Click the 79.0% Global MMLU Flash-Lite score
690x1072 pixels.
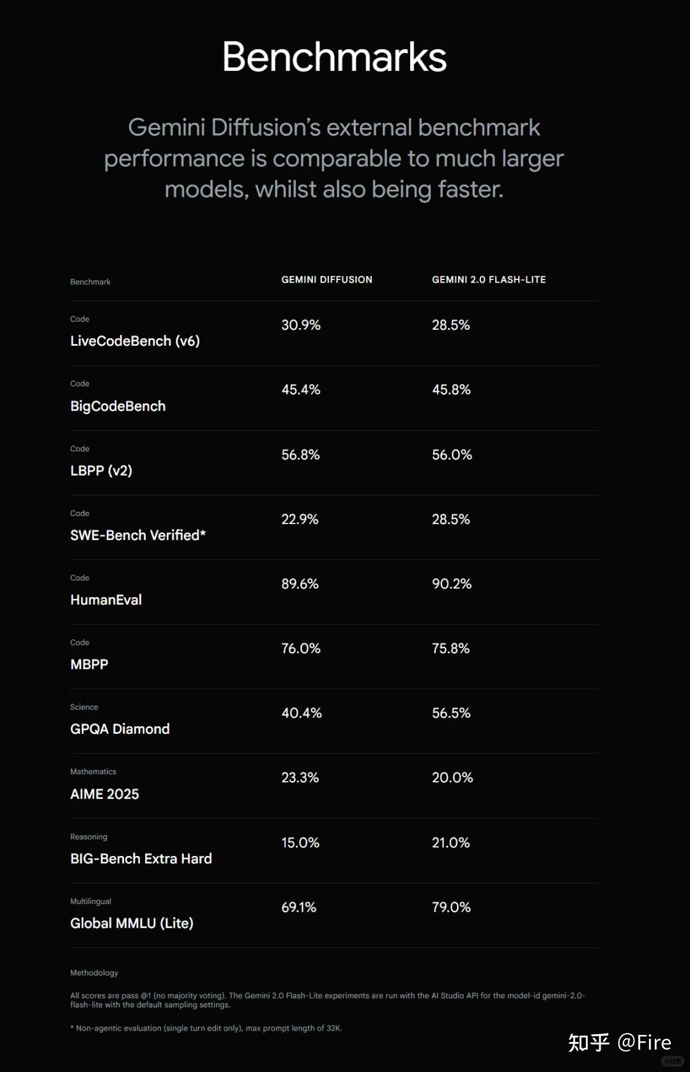pos(451,907)
